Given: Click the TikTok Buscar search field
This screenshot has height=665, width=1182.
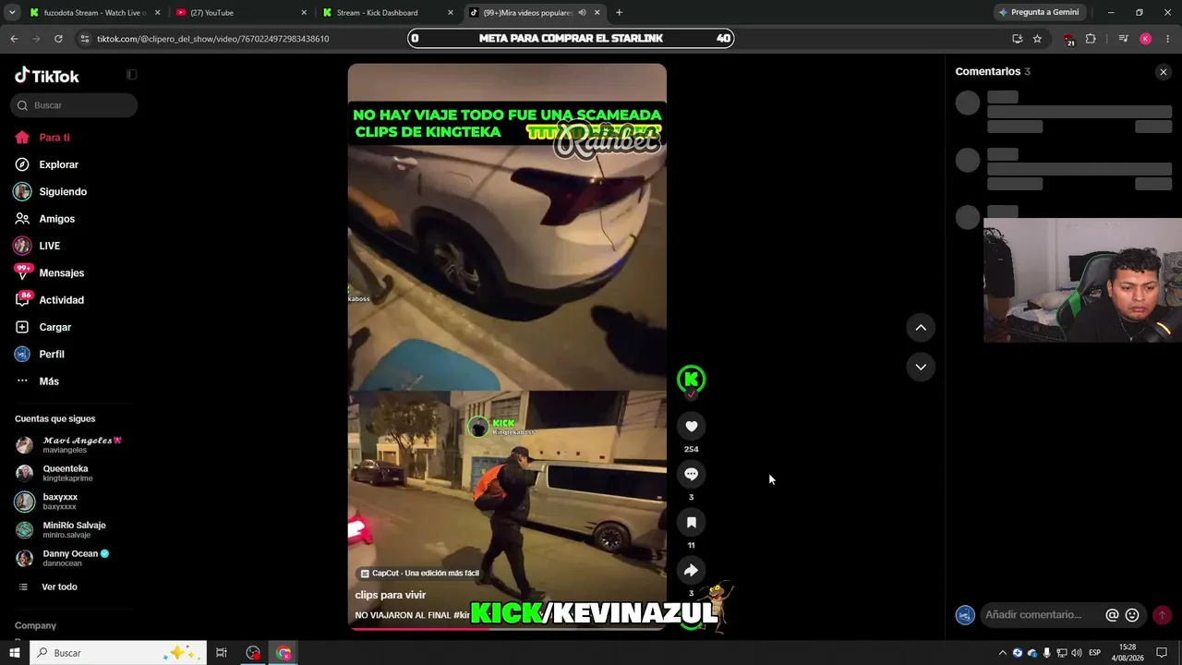Looking at the screenshot, I should pyautogui.click(x=74, y=105).
